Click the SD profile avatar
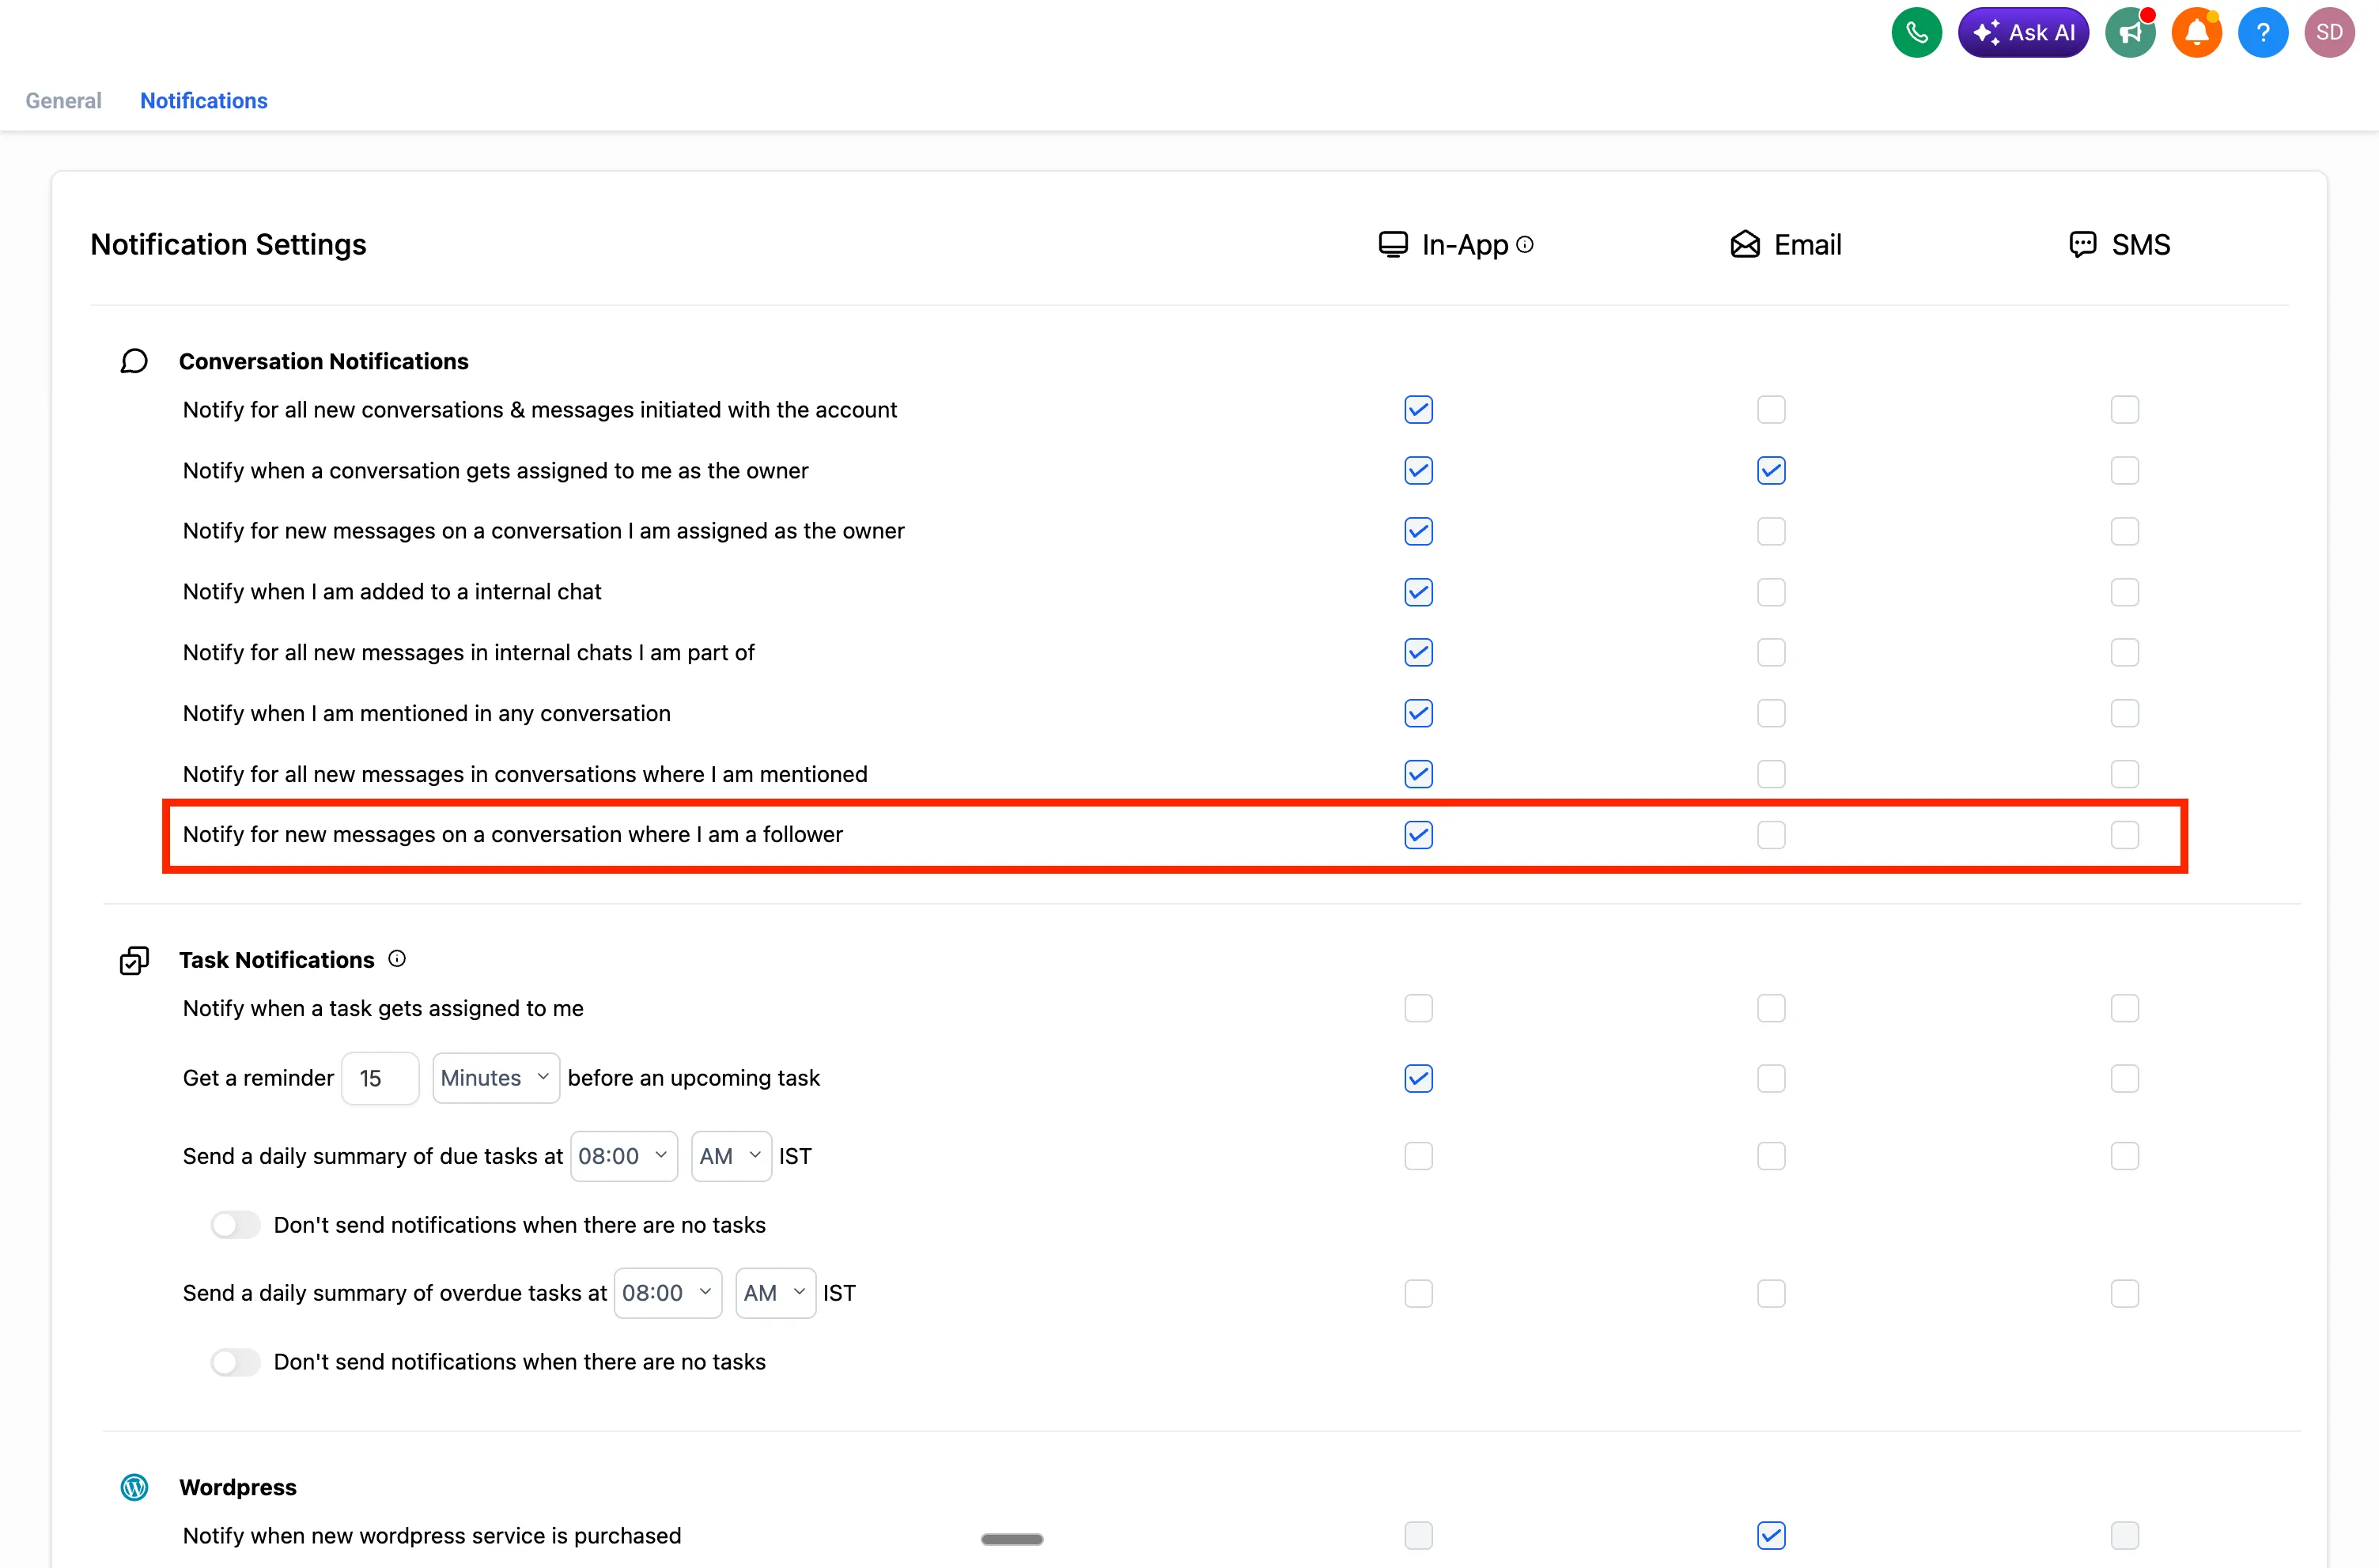2379x1568 pixels. coord(2329,31)
